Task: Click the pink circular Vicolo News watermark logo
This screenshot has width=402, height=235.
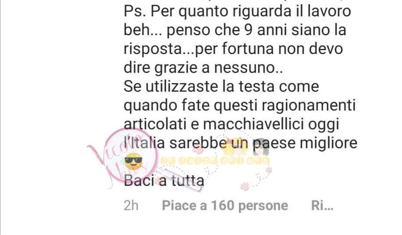Action: tap(130, 155)
